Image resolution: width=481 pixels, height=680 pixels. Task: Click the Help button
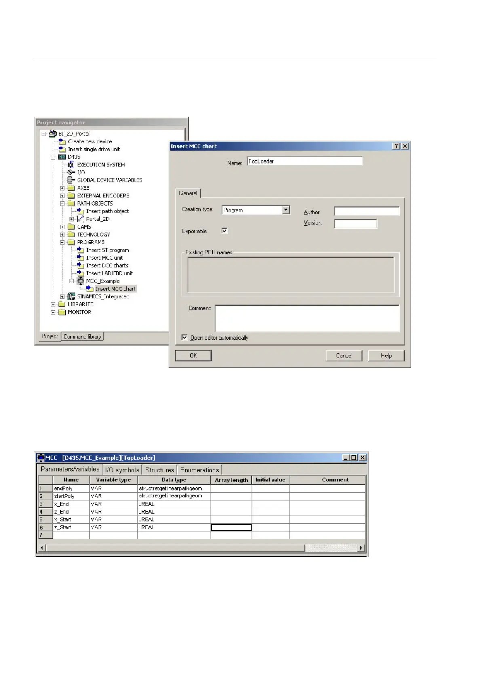pyautogui.click(x=386, y=356)
